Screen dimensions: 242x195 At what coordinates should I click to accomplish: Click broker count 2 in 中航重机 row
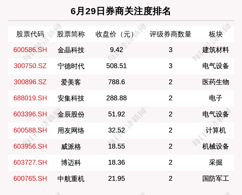(x=170, y=179)
